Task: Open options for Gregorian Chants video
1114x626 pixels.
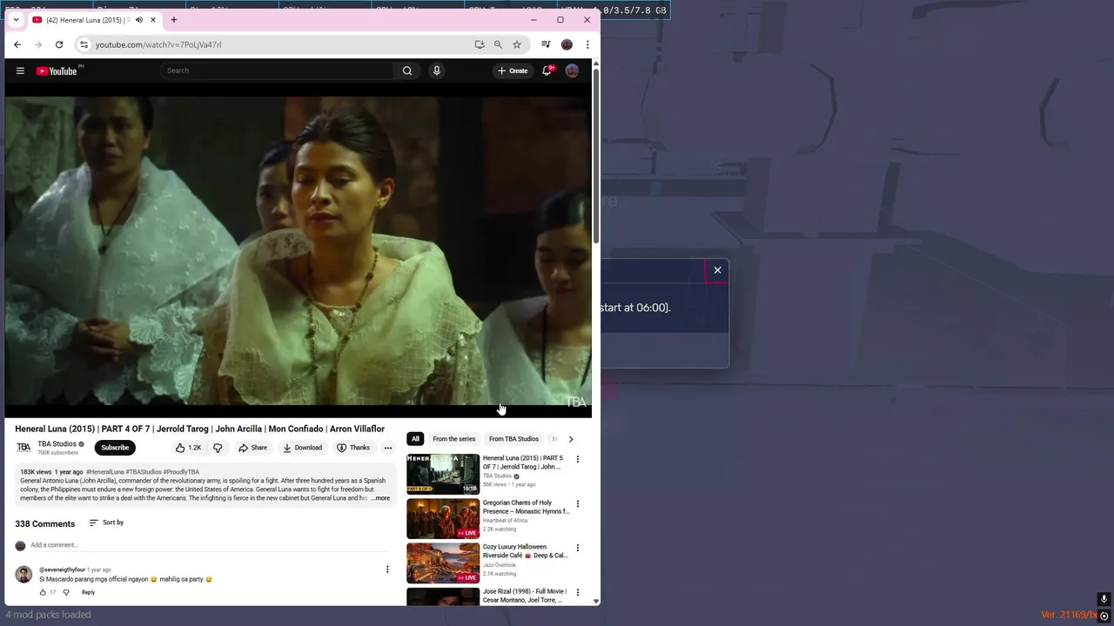Action: click(577, 503)
